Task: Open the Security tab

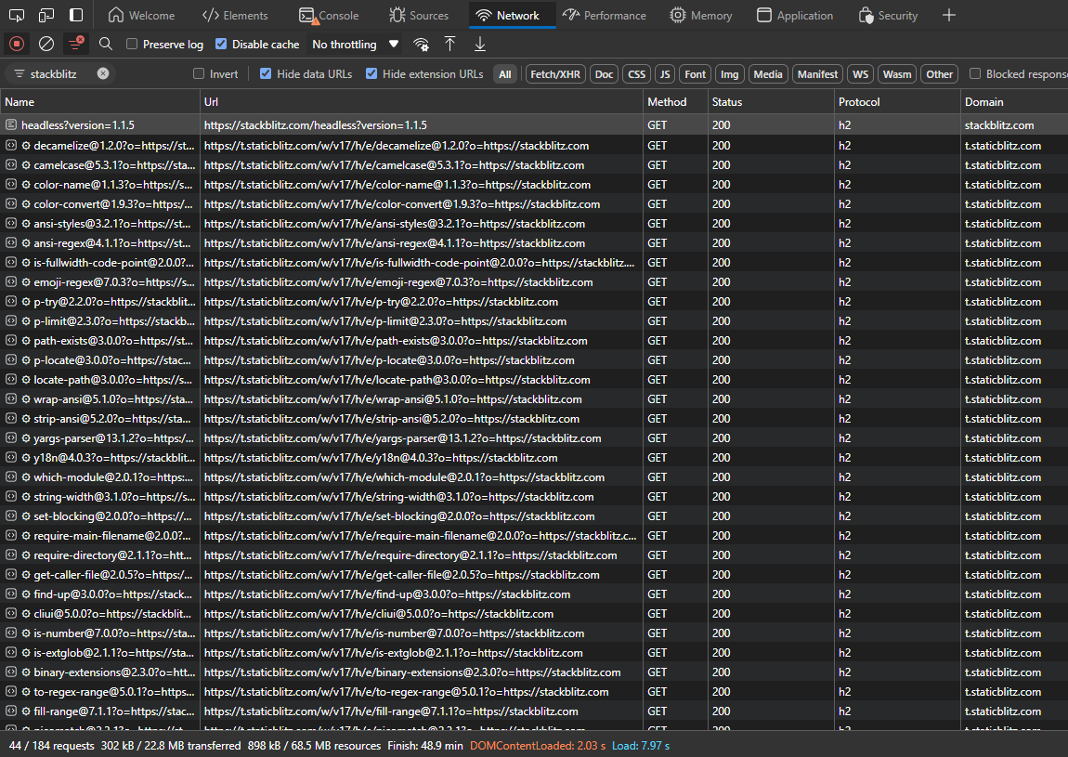Action: point(888,15)
